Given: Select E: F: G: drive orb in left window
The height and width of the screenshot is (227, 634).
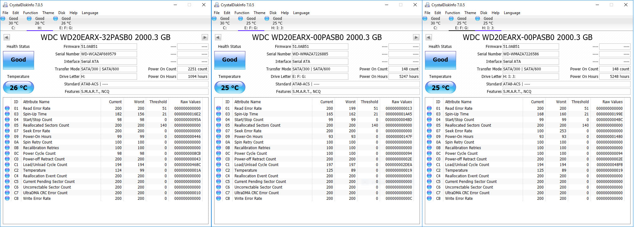Looking at the screenshot, I should click(x=55, y=18).
